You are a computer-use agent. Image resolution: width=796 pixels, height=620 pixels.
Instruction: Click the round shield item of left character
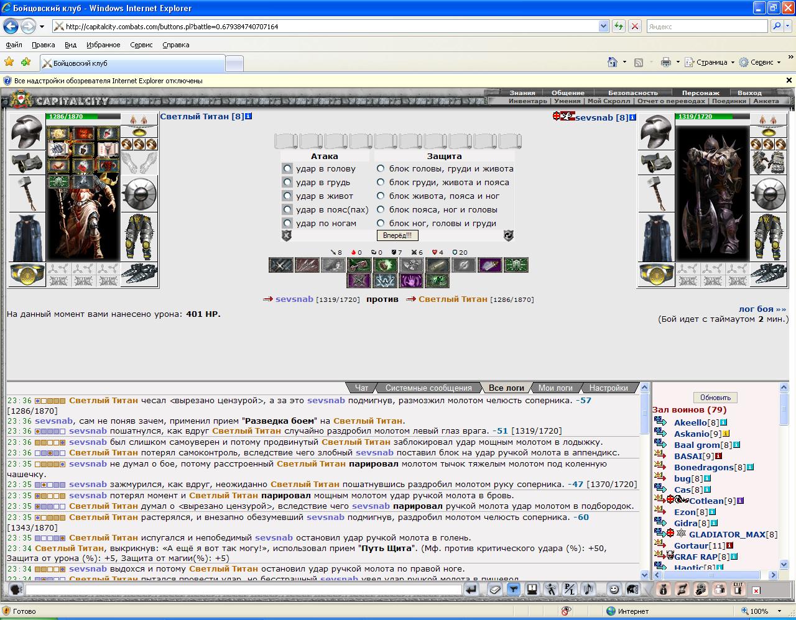pos(139,194)
